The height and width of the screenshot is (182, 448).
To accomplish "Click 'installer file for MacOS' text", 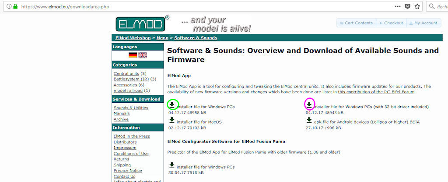I will (199, 122).
